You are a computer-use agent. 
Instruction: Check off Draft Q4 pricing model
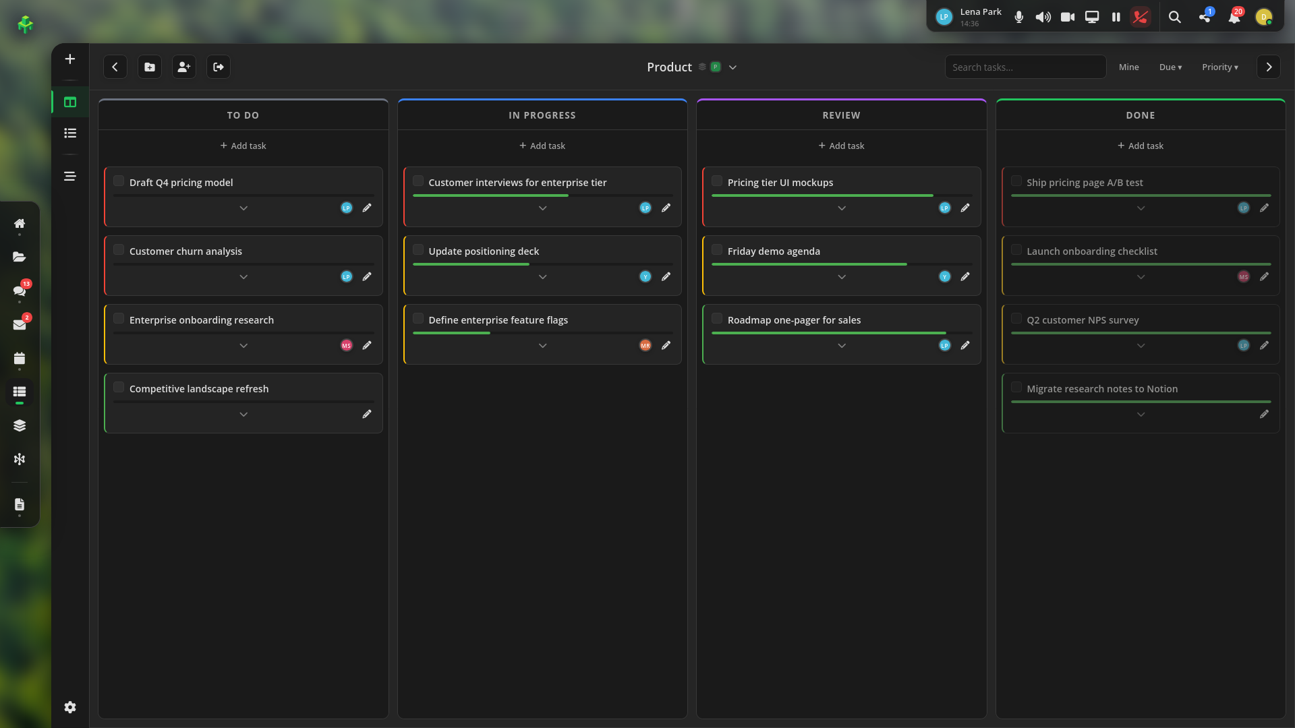pos(119,181)
